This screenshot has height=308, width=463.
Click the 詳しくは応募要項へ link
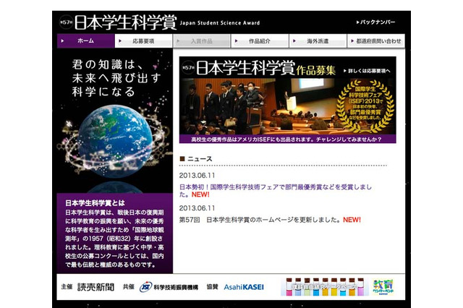(367, 71)
